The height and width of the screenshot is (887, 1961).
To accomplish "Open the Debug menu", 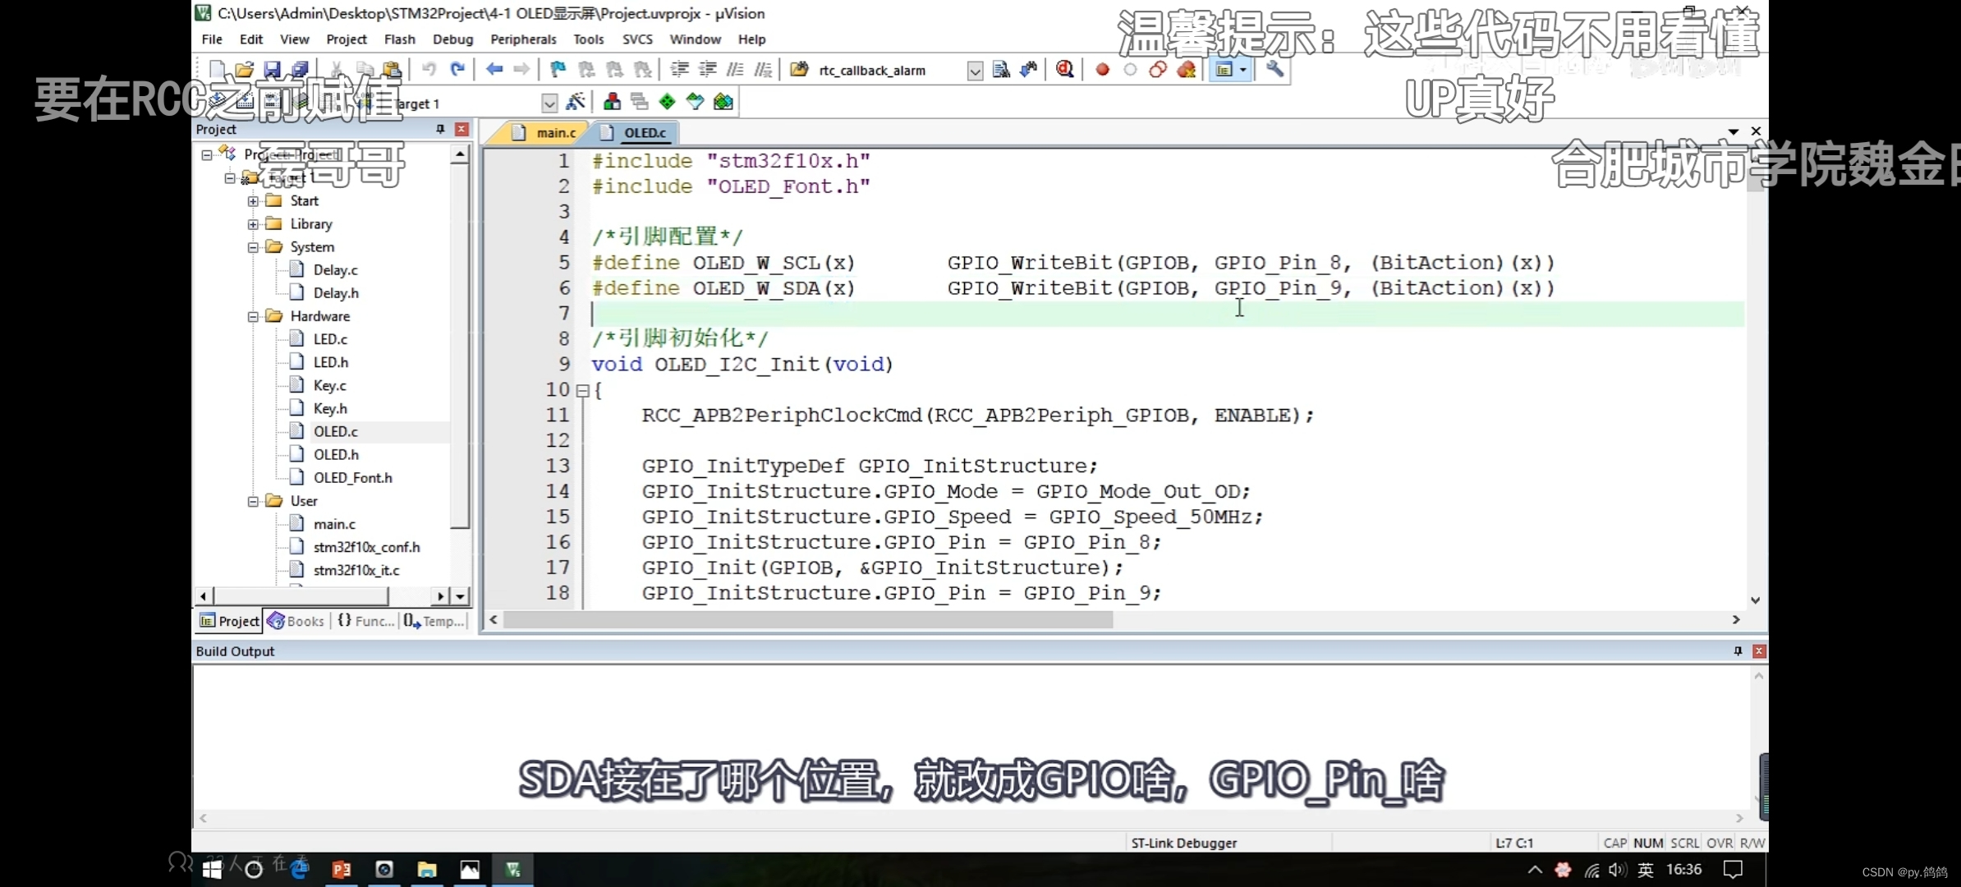I will point(453,39).
